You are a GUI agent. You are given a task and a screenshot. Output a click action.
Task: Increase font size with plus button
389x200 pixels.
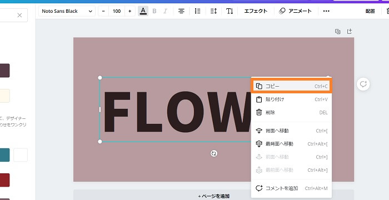pyautogui.click(x=129, y=11)
